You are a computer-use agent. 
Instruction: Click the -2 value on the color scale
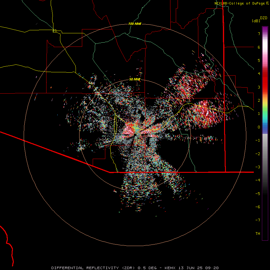click(258, 154)
